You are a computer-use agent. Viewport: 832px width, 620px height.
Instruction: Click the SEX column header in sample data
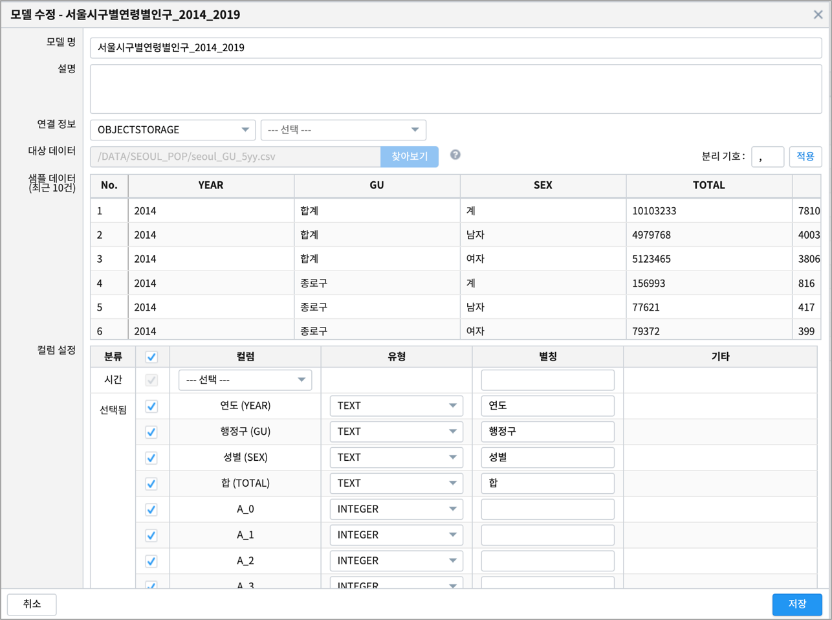click(543, 185)
